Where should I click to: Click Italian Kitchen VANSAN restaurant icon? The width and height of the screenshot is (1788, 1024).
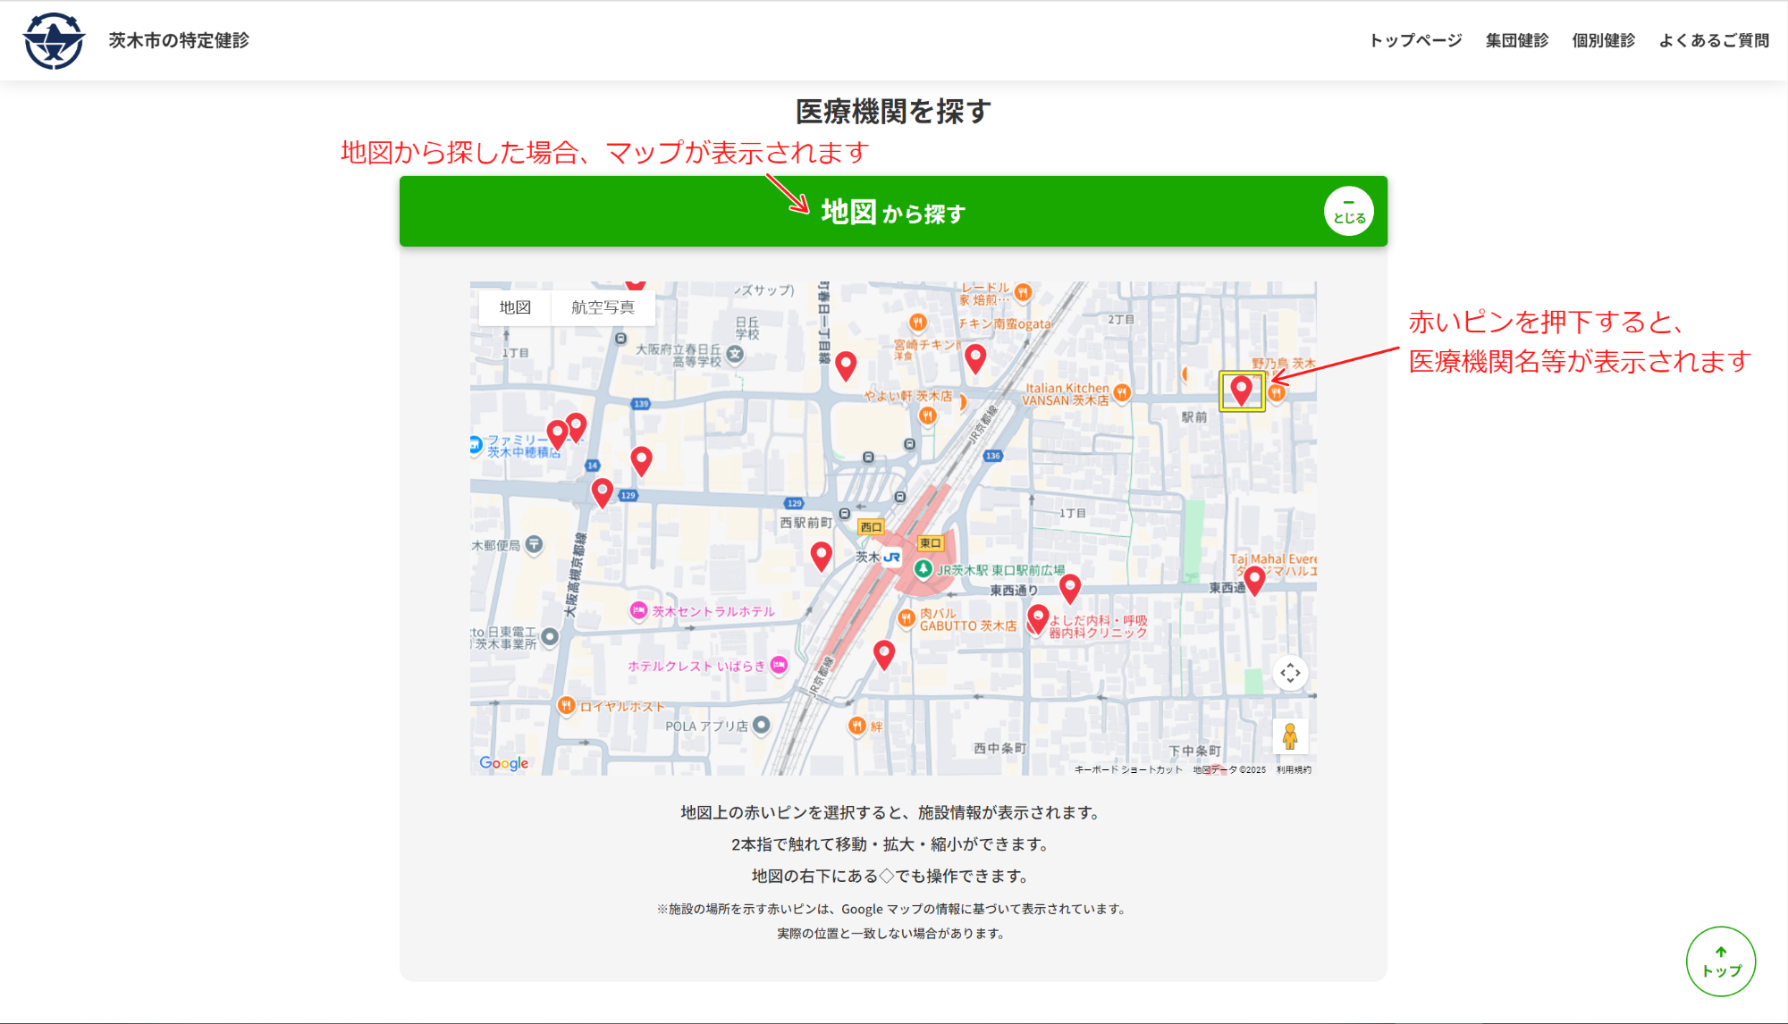click(1122, 391)
